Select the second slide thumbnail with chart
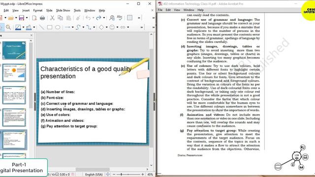Viewport: 315px width, 177px height. pos(14,73)
